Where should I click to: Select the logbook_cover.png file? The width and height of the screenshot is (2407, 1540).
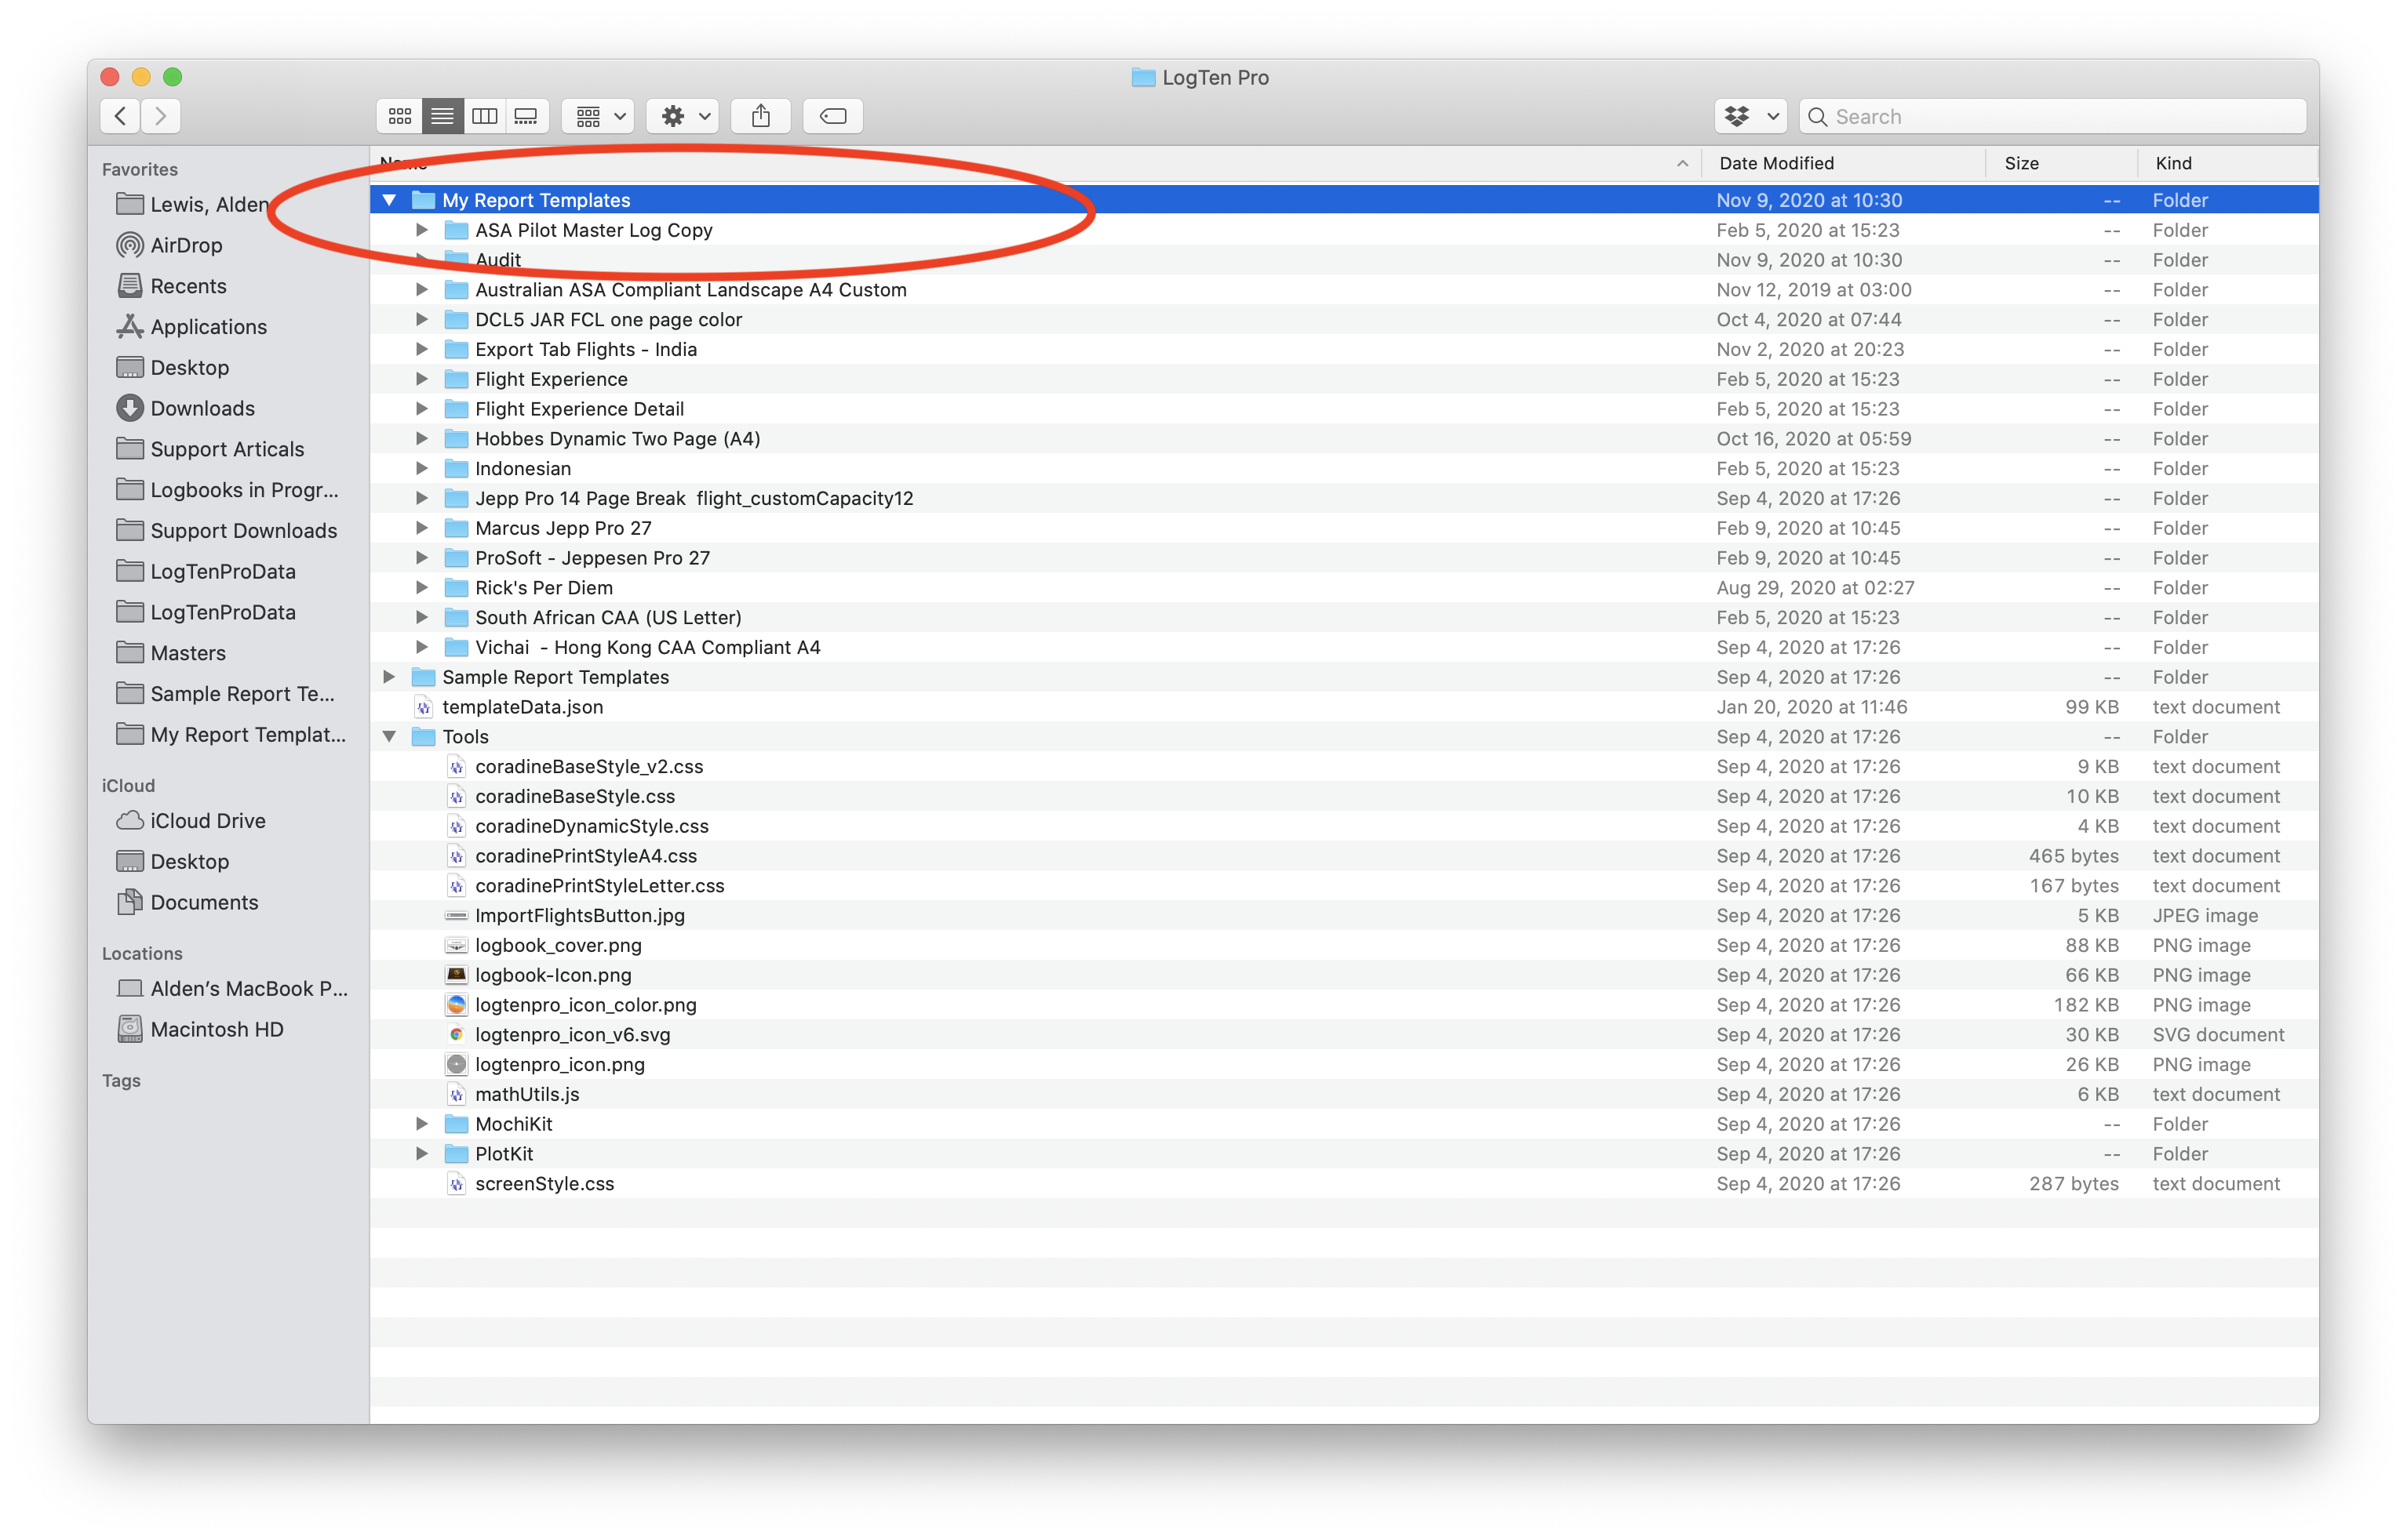(1344, 946)
